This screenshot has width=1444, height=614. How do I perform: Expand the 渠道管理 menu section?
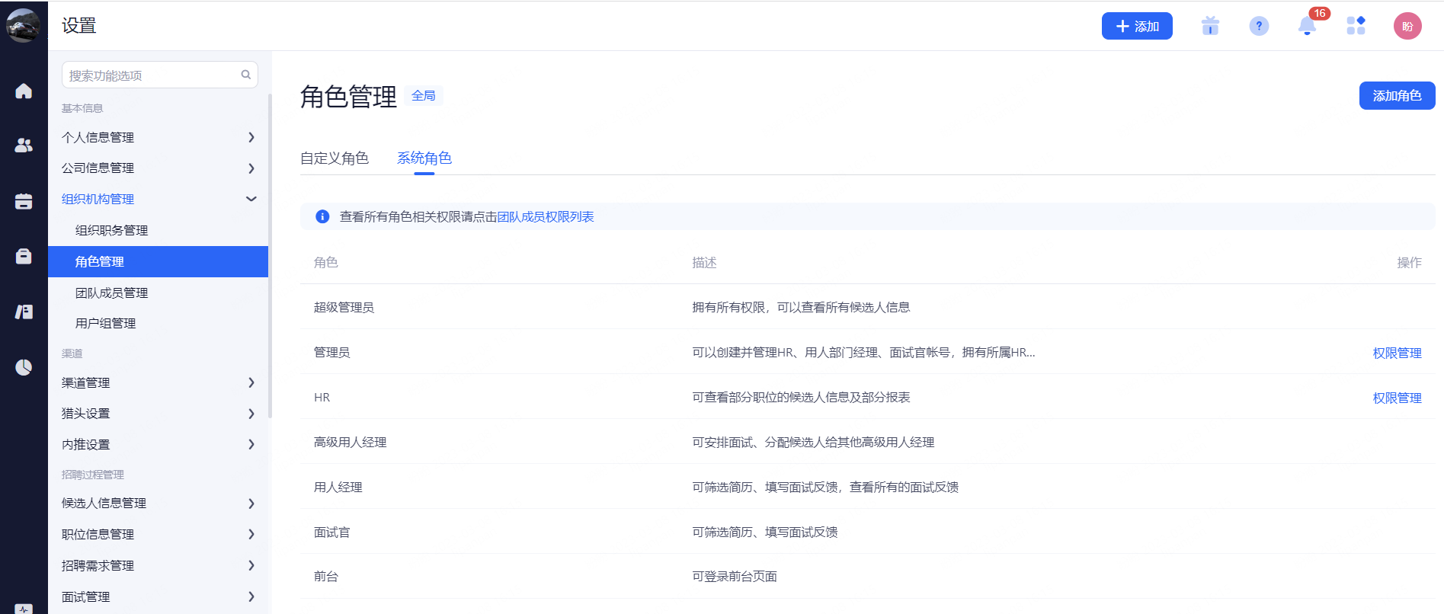(x=158, y=382)
